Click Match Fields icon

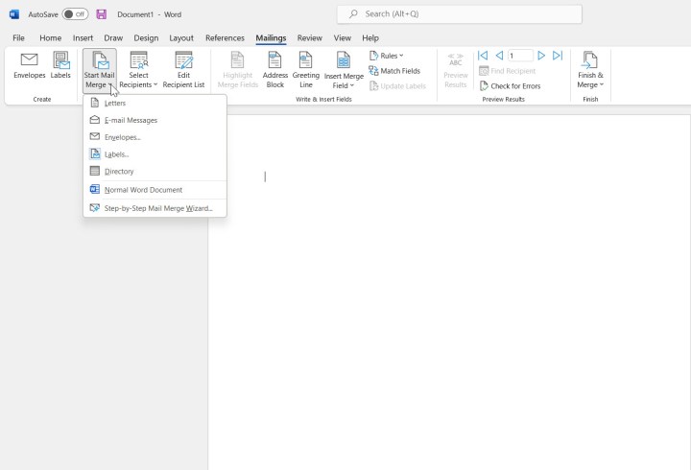coord(374,71)
